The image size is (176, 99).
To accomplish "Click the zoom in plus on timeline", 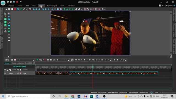I will [6, 60].
